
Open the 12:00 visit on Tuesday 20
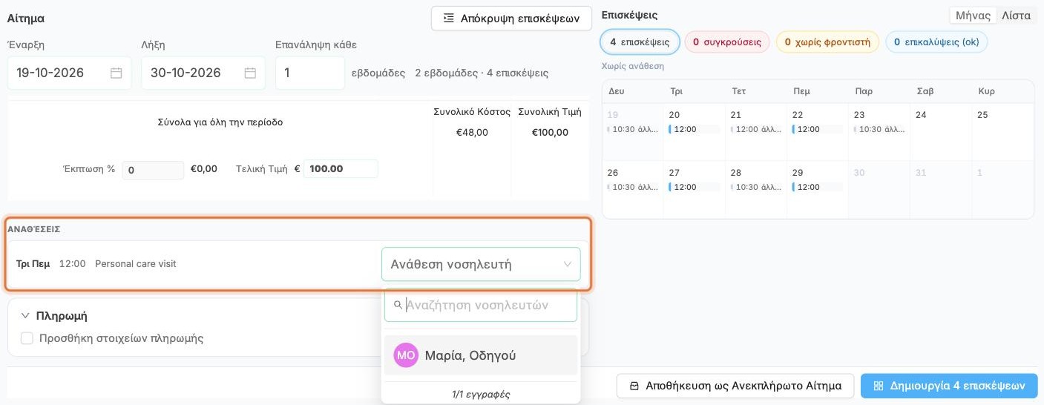tap(694, 129)
